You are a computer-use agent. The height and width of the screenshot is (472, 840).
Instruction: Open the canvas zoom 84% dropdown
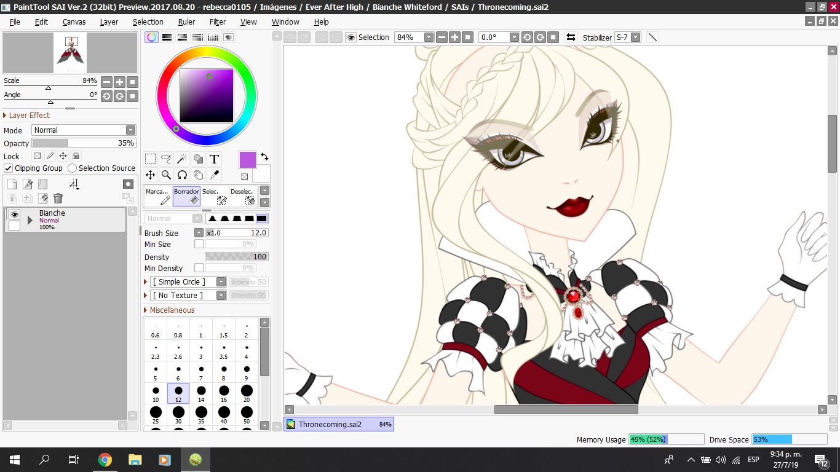pyautogui.click(x=429, y=37)
